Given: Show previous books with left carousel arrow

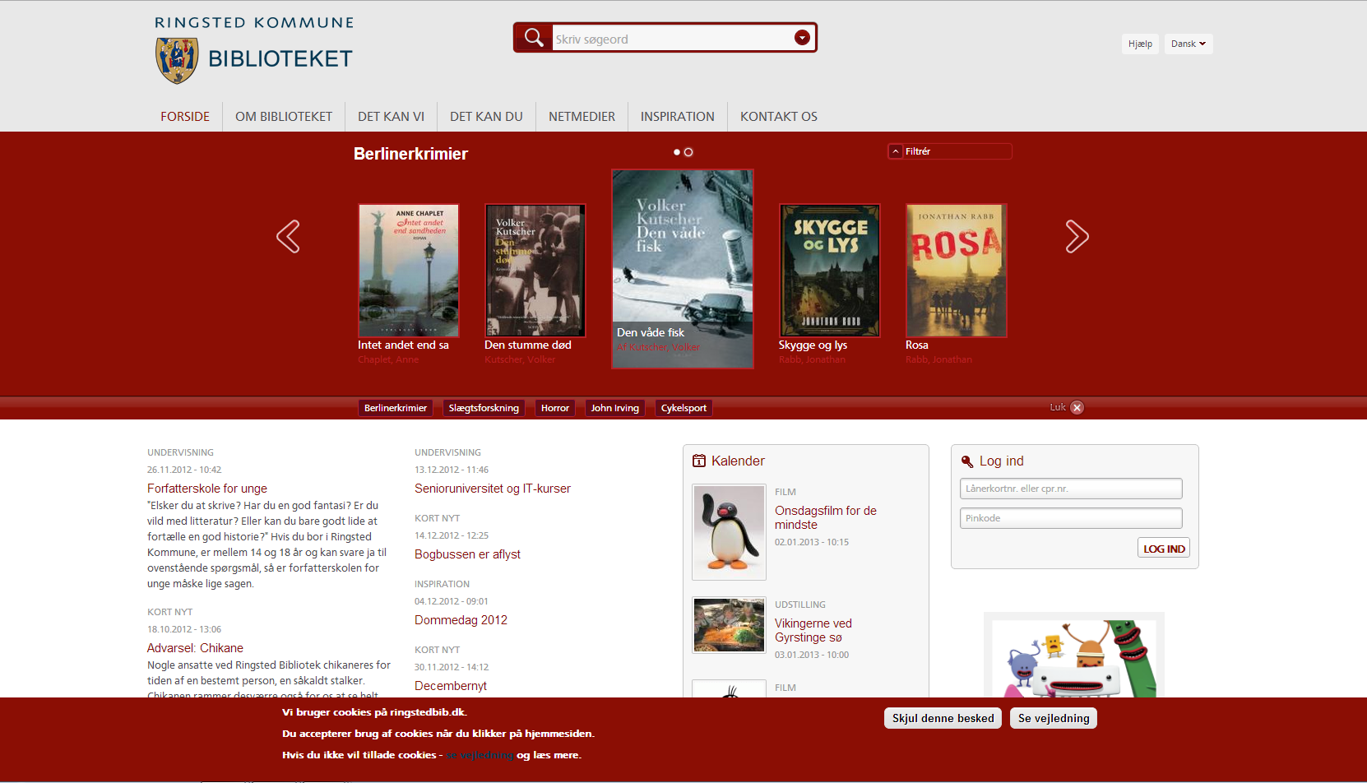Looking at the screenshot, I should pyautogui.click(x=288, y=237).
